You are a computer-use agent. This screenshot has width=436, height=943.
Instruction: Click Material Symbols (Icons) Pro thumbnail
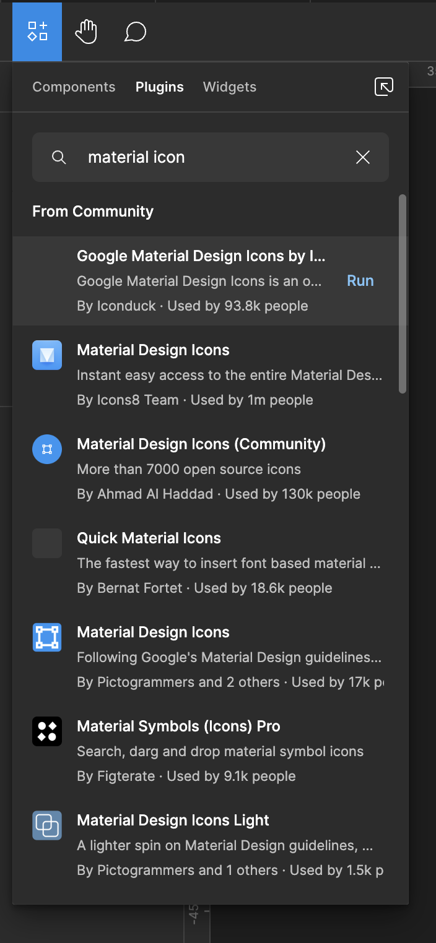pyautogui.click(x=47, y=731)
